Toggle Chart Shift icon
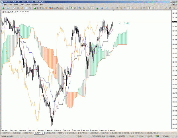178x138 pixels. [x=93, y=8]
